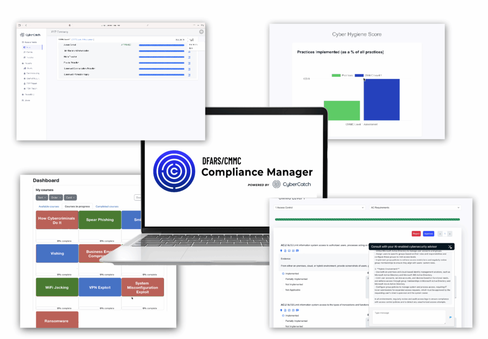Click the next page arrow beside Approve
The height and width of the screenshot is (339, 488).
(449, 234)
